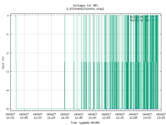Screen dimensions: 166x125
Task: Click the green 'ELS grid on' legend line sample
Action: tap(154, 20)
